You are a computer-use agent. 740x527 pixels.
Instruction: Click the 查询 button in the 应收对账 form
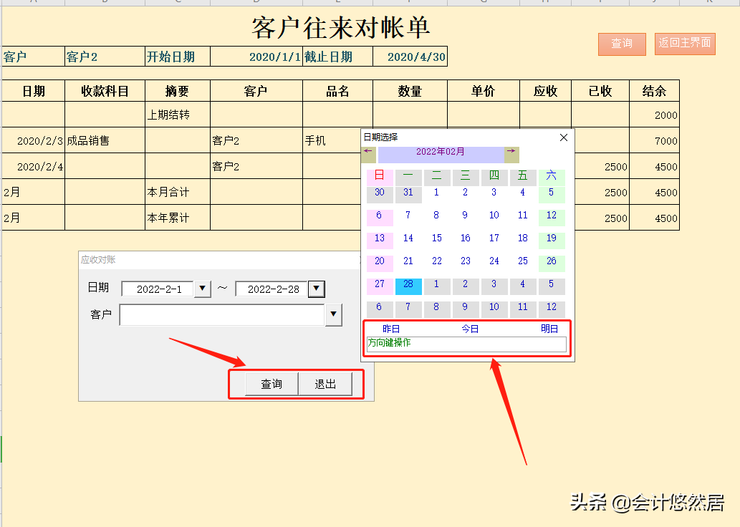coord(272,384)
